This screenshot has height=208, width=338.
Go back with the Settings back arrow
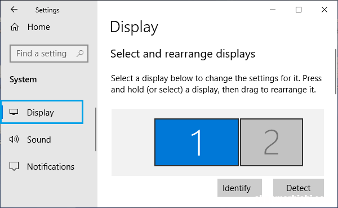click(14, 10)
